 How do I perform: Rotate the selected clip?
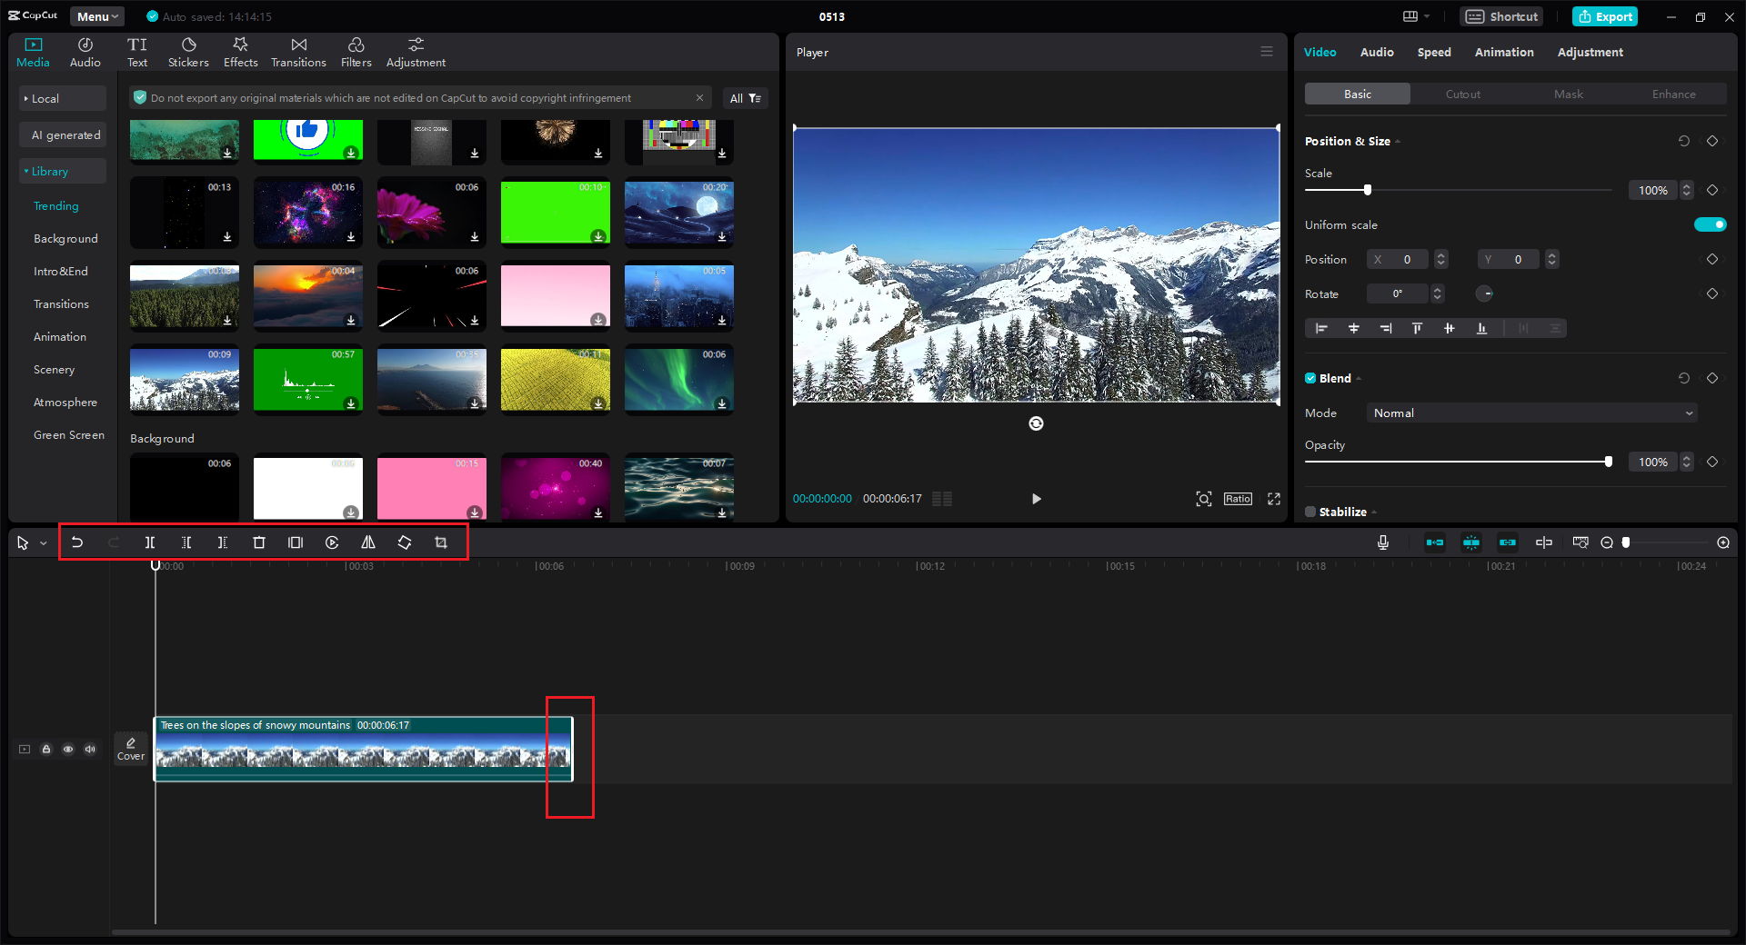(405, 542)
